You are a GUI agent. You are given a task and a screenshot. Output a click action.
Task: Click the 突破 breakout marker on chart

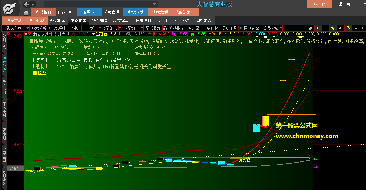(262, 126)
